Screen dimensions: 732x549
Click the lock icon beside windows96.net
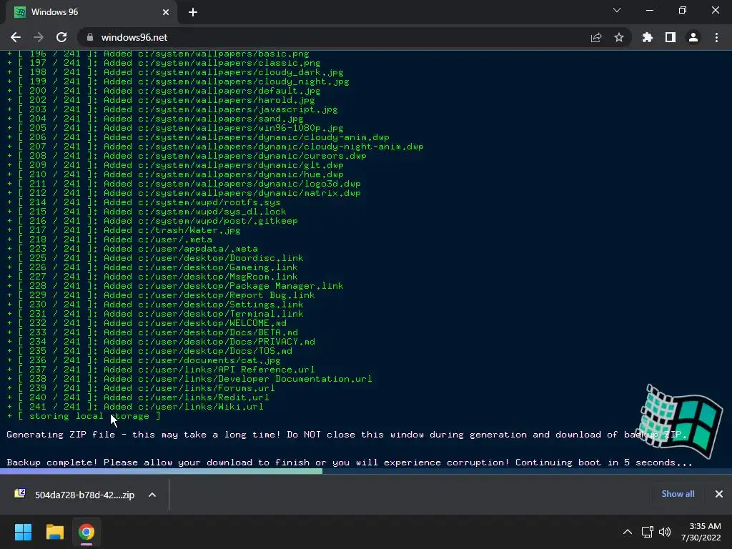pyautogui.click(x=90, y=37)
